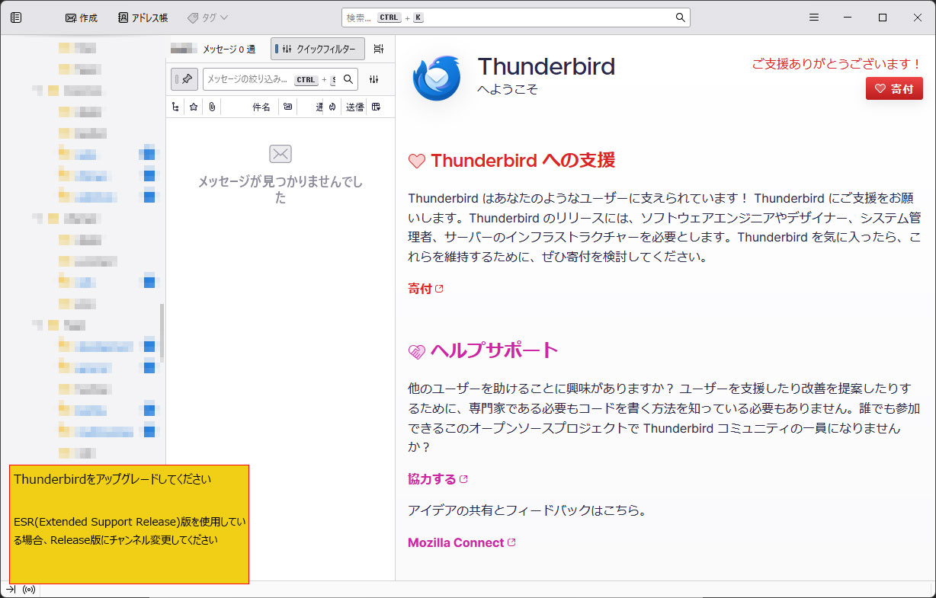Click the folder pane scrollbar
The height and width of the screenshot is (598, 936).
[162, 334]
